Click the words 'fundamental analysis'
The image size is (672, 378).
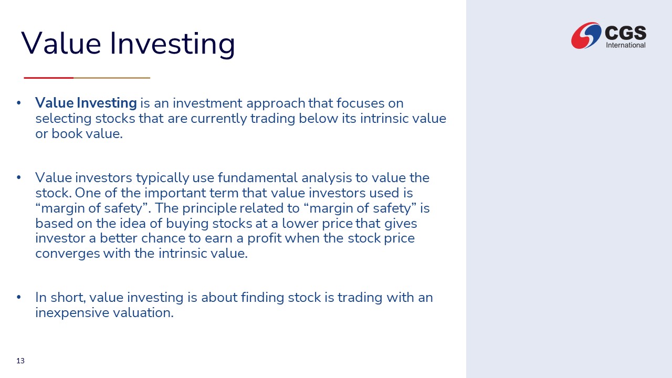[283, 177]
